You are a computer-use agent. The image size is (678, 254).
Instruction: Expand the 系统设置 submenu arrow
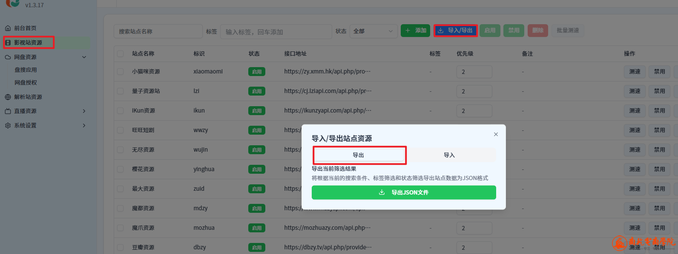pyautogui.click(x=84, y=125)
